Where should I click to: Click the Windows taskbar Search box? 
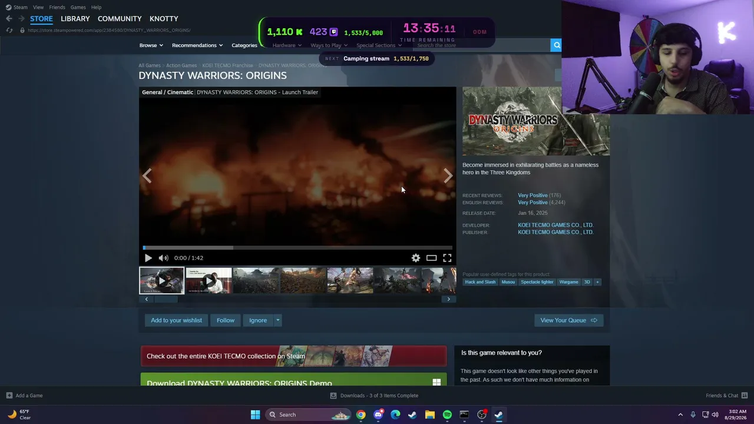[309, 415]
